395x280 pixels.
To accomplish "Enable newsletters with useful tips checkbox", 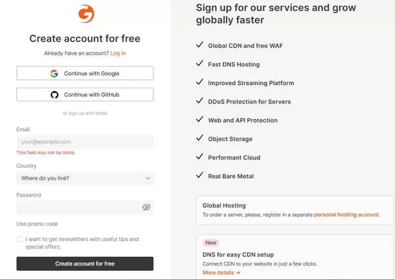I will [20, 240].
